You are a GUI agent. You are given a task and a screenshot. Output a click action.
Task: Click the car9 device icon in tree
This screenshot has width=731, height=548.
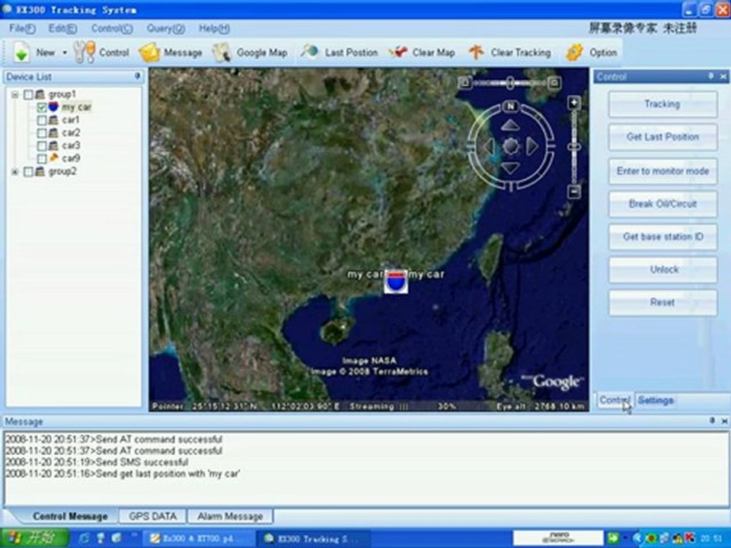click(x=53, y=158)
